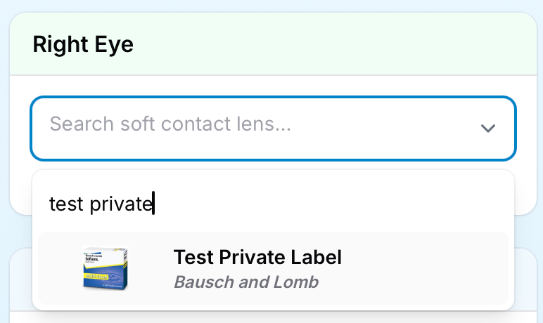This screenshot has height=323, width=543.
Task: Focus the Search soft contact lens placeholder
Action: [170, 125]
